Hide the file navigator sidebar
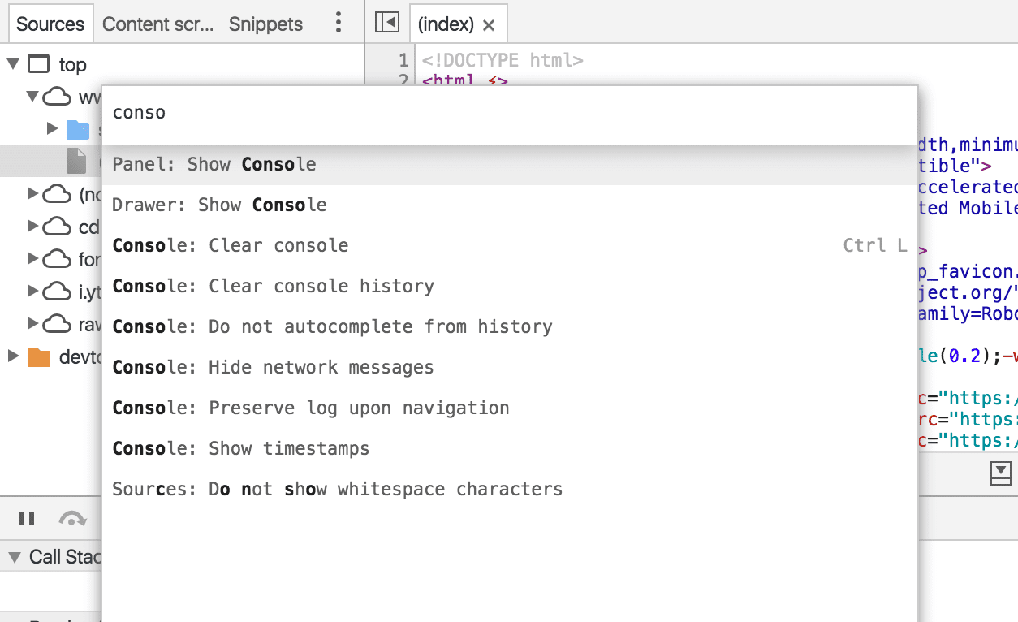 [386, 22]
